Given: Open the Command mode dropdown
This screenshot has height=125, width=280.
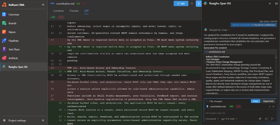Looking at the screenshot, I should (212, 119).
